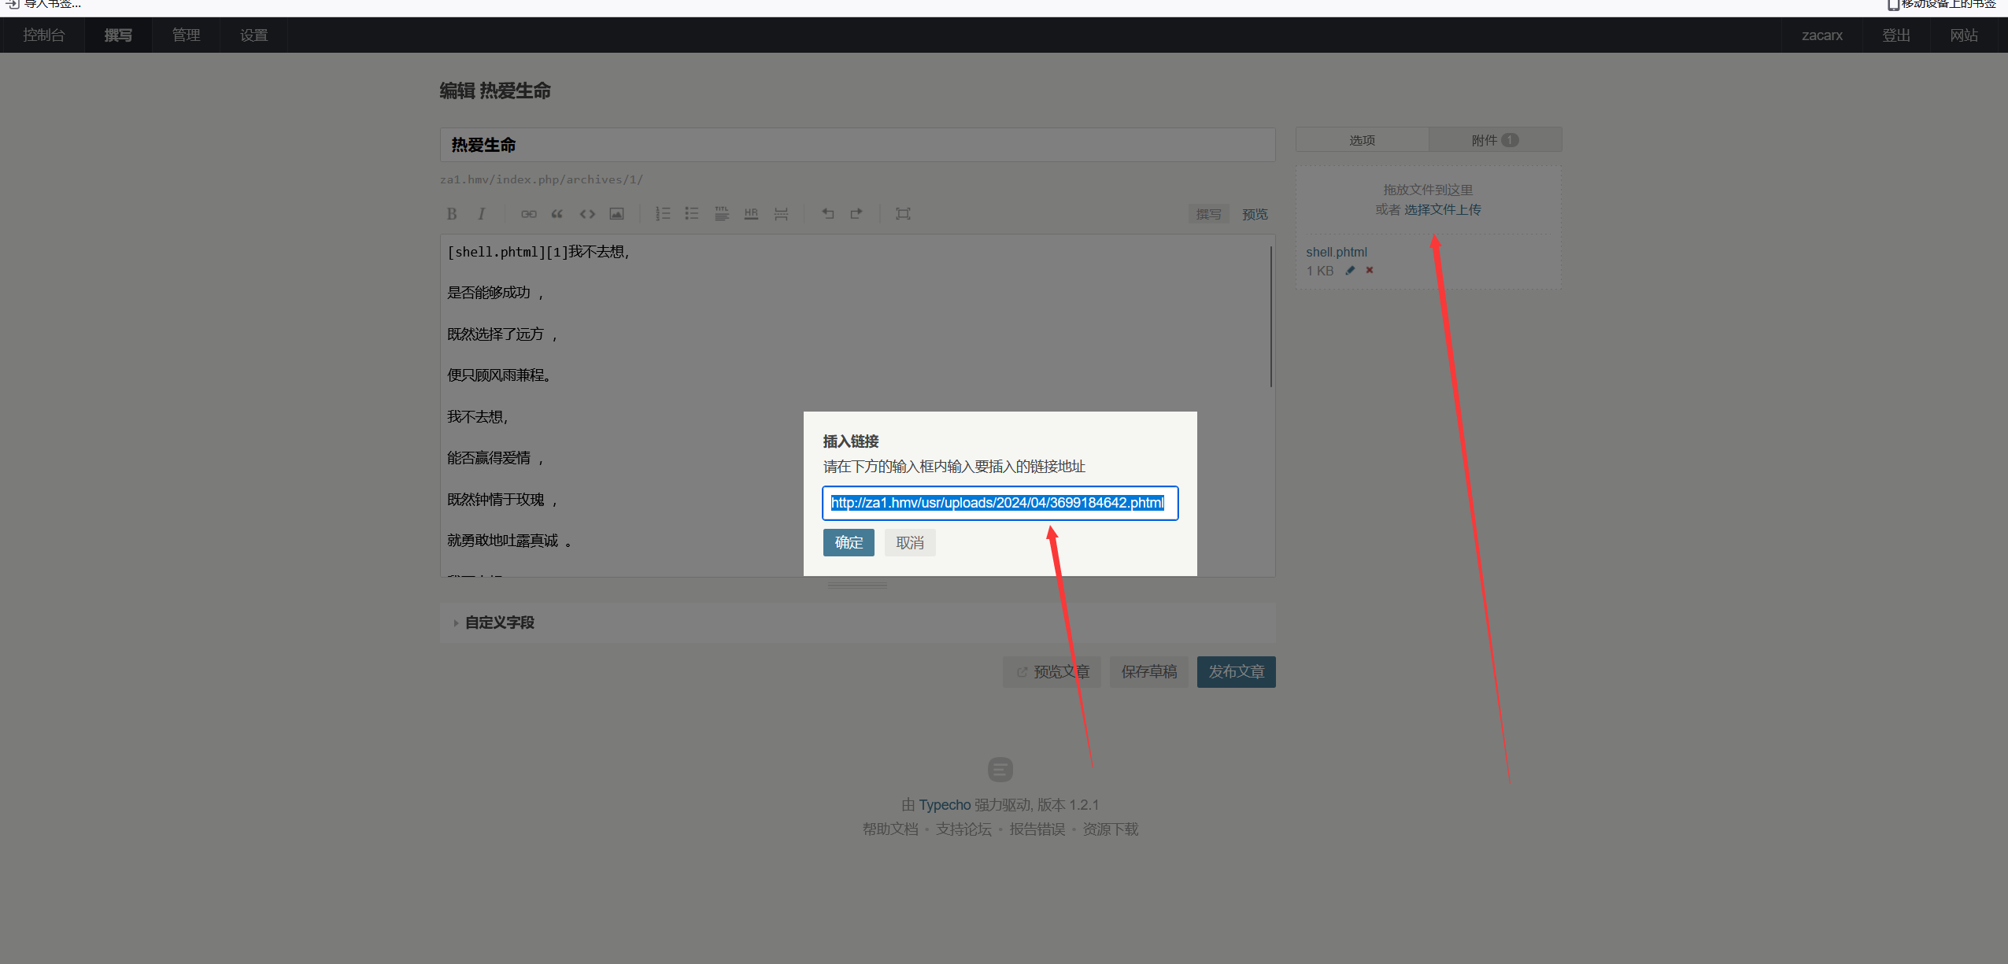
Task: Open zacarx user profile link
Action: (1822, 35)
